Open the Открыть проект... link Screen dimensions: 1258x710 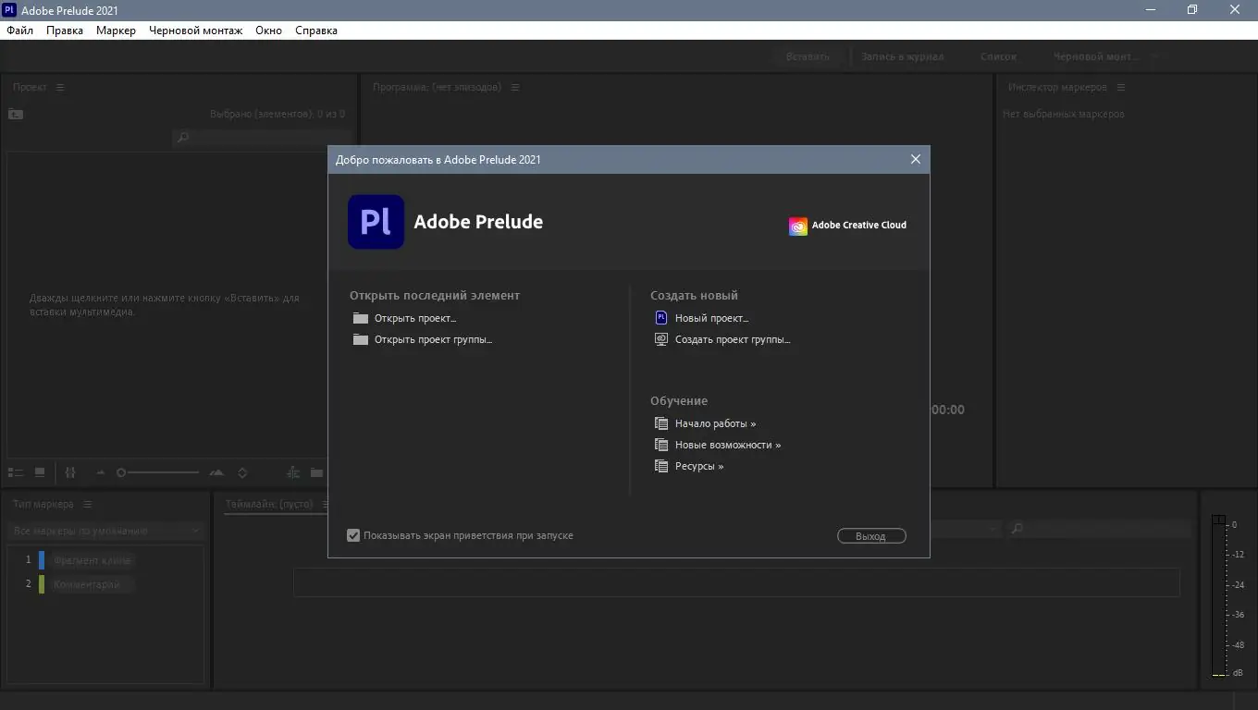[415, 318]
